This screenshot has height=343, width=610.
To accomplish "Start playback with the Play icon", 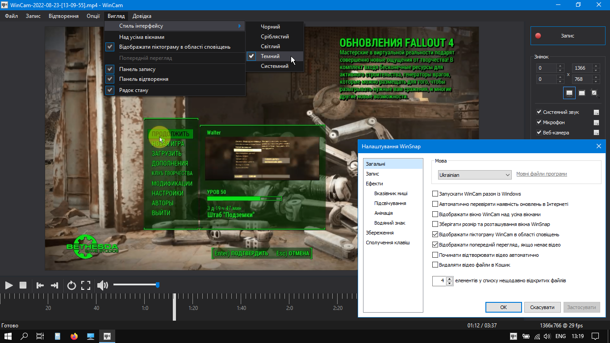I will coord(9,285).
